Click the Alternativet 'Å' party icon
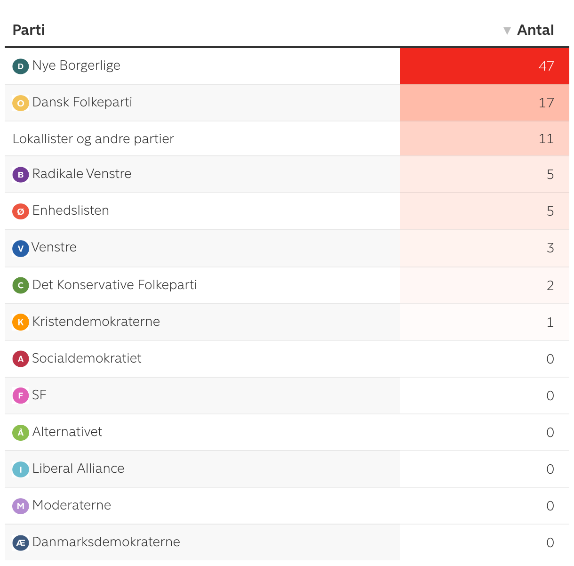Viewport: 574px width, 566px height. (21, 432)
